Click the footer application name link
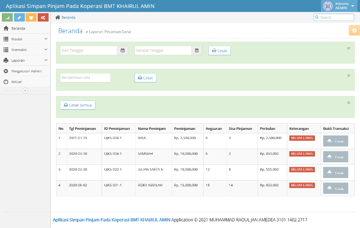 coord(112,220)
